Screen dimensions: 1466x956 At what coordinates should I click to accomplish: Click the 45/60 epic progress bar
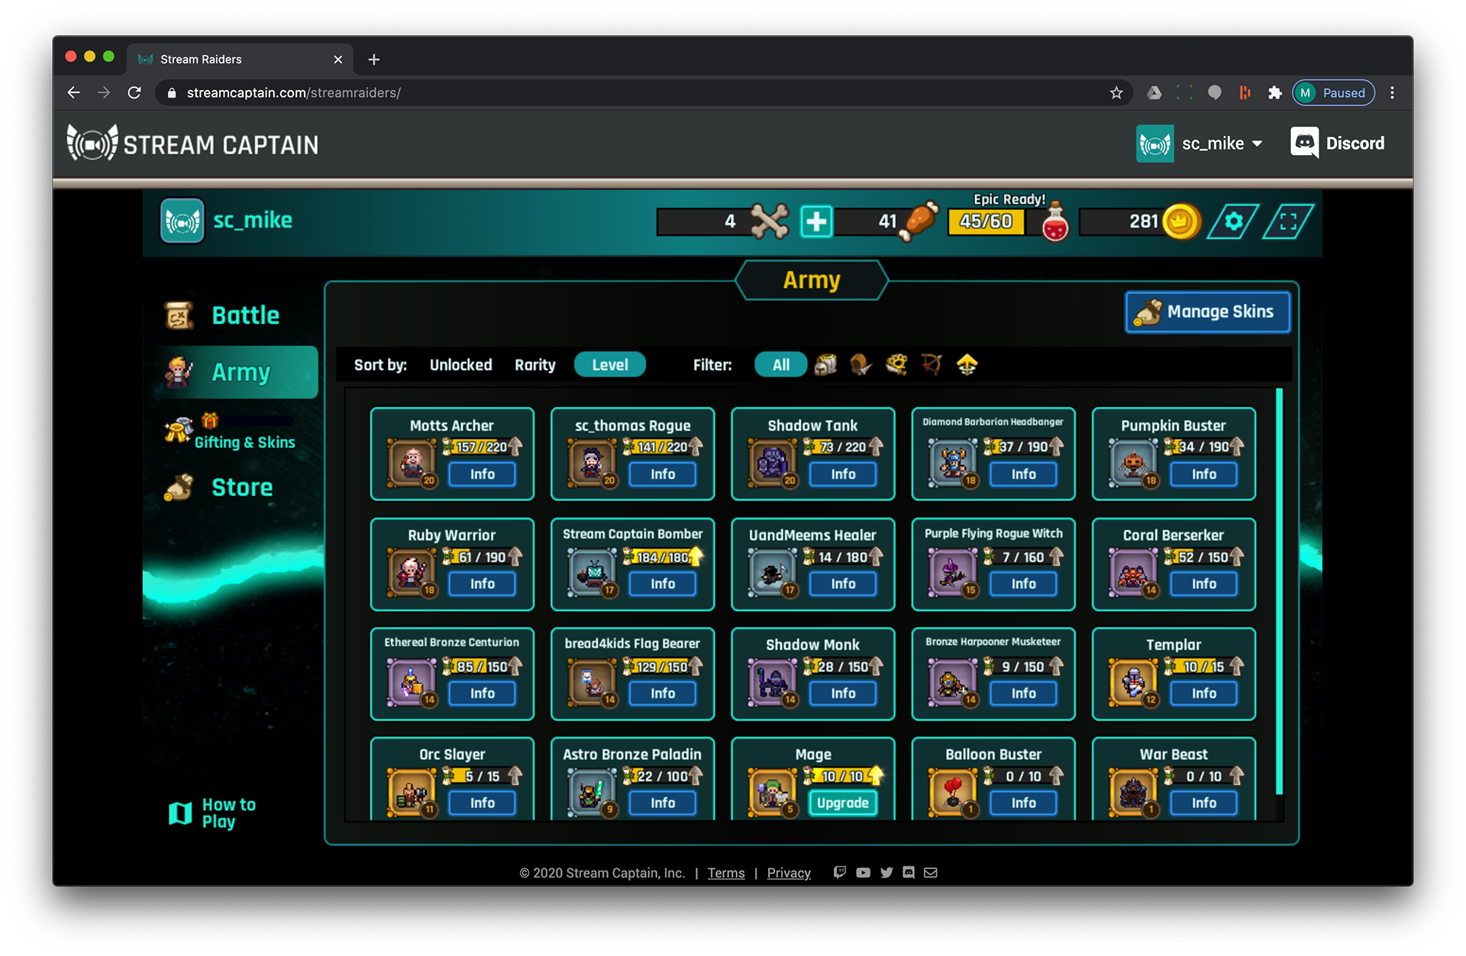click(x=986, y=222)
